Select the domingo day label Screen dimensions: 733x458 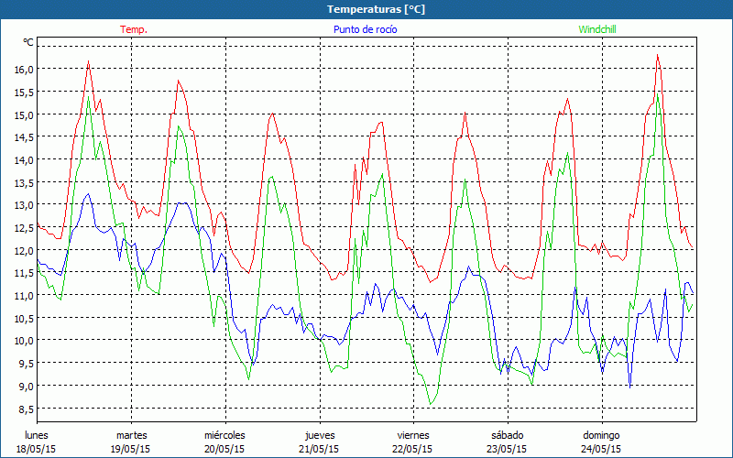pos(601,435)
